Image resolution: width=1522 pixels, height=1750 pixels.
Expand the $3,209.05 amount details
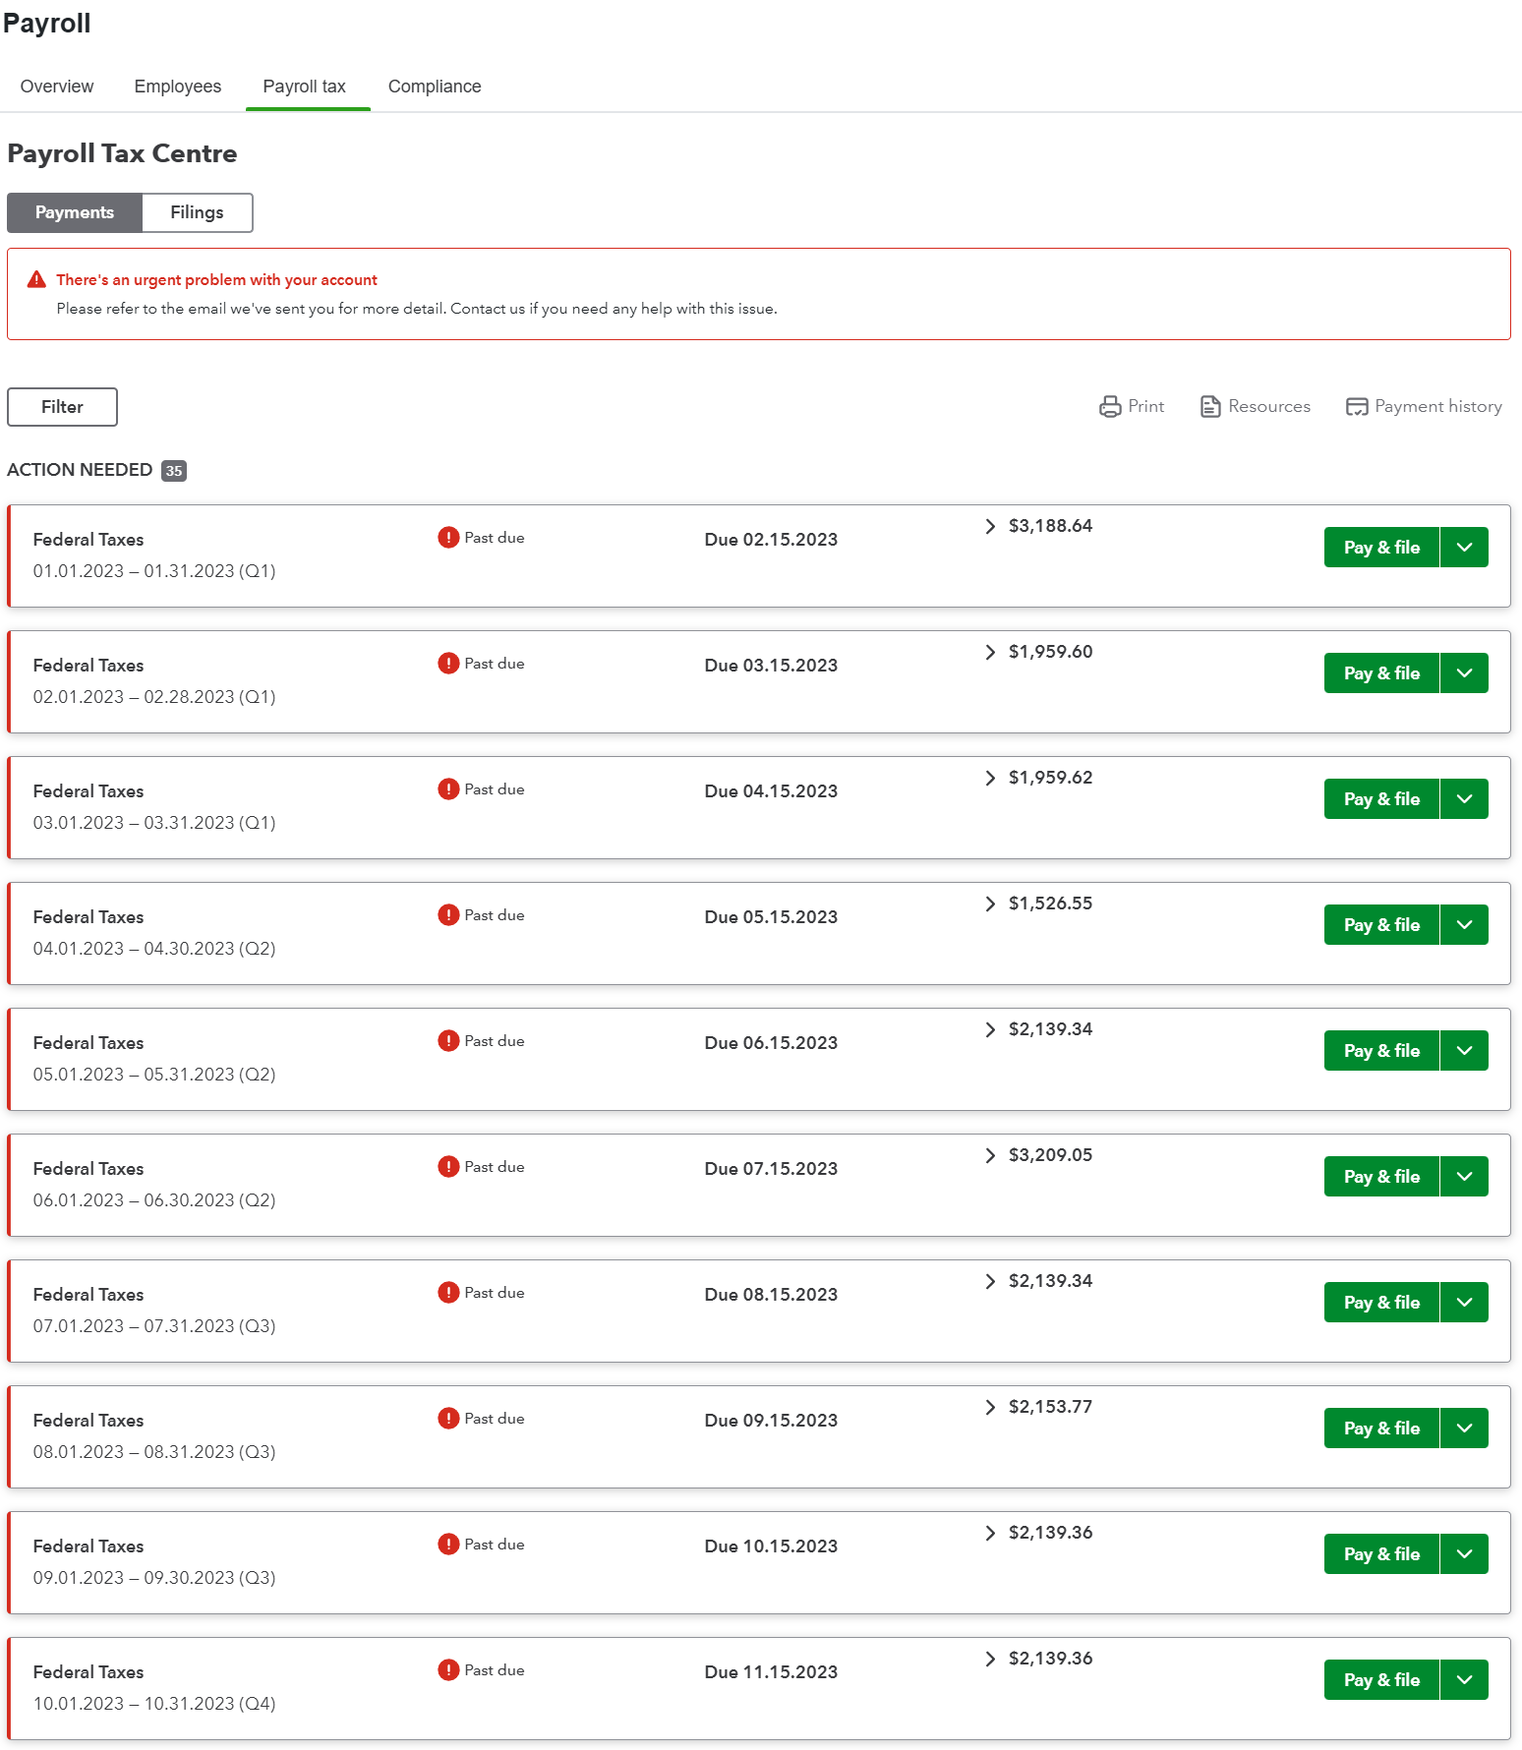click(990, 1155)
